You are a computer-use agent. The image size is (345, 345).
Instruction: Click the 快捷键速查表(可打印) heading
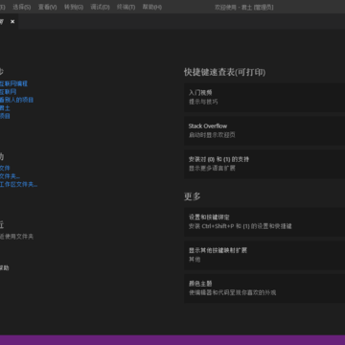[224, 72]
